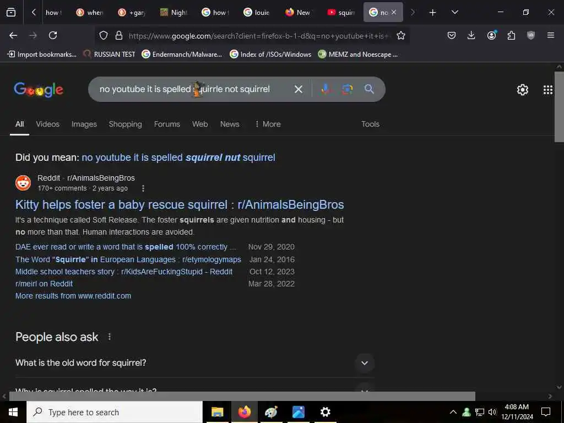
Task: Click the horizontal scrollbar thumb
Action: 242,396
